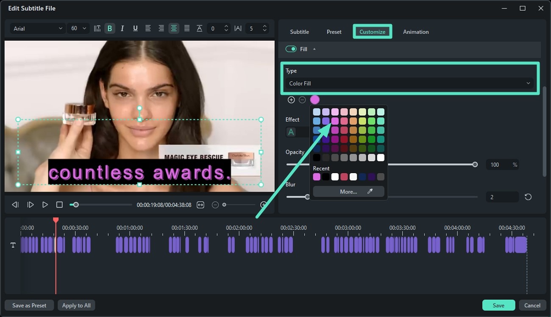This screenshot has height=317, width=551.
Task: Choose the left-align text icon
Action: coord(148,28)
